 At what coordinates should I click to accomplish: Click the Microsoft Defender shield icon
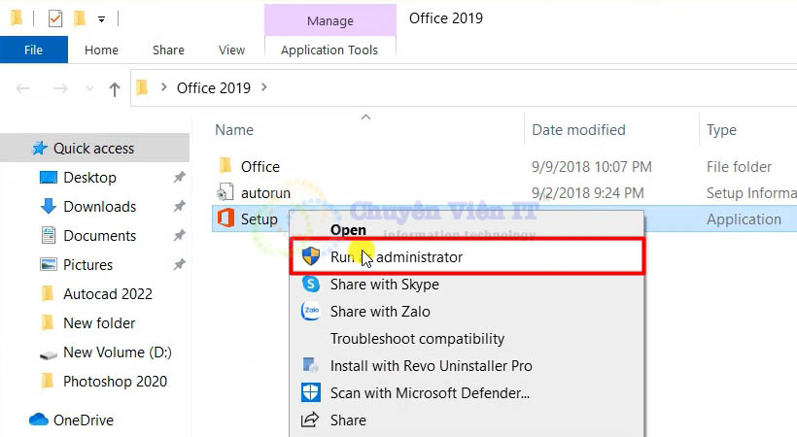click(311, 393)
